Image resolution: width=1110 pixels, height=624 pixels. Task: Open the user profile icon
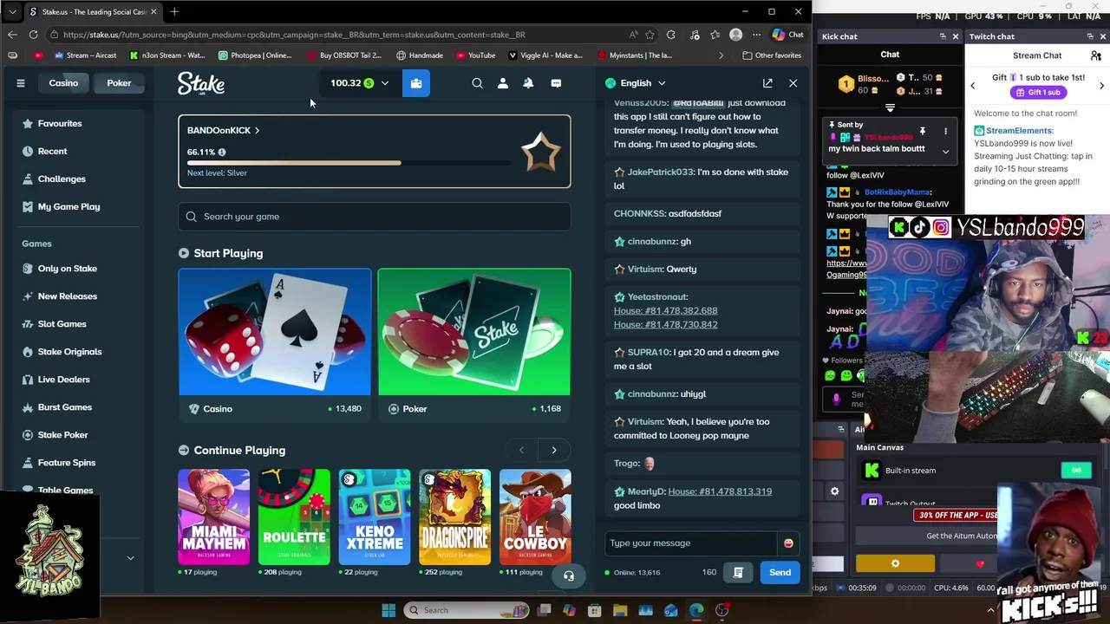click(503, 83)
